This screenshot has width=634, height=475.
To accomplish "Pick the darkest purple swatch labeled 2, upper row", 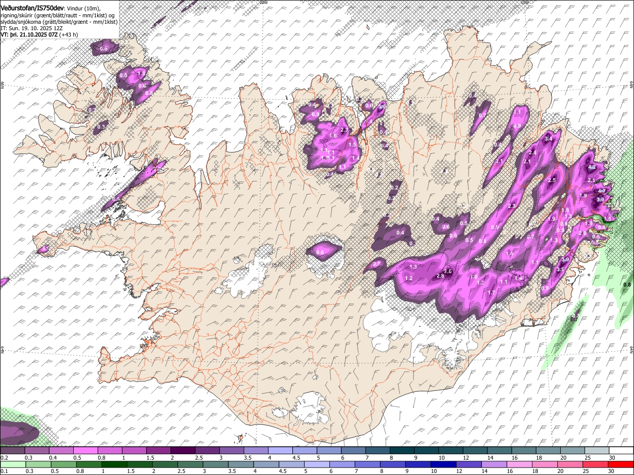I will pos(182,451).
